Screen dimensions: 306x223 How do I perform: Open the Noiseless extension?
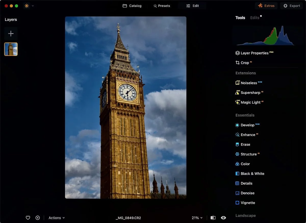click(x=249, y=83)
